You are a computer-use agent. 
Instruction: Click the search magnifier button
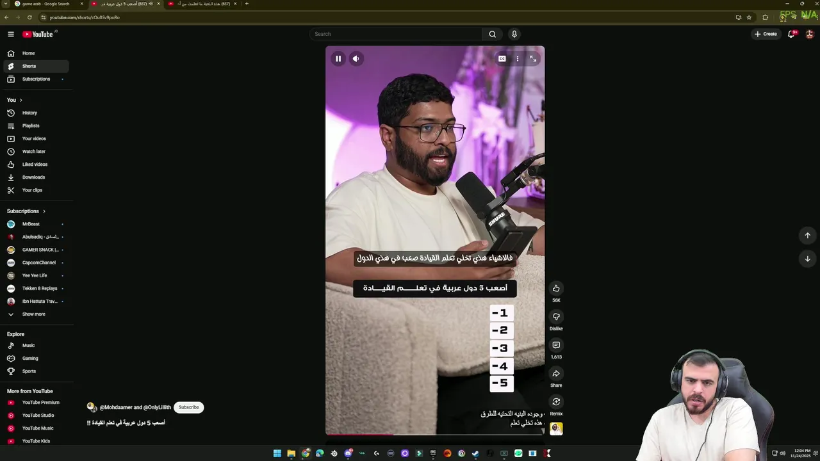(x=492, y=34)
